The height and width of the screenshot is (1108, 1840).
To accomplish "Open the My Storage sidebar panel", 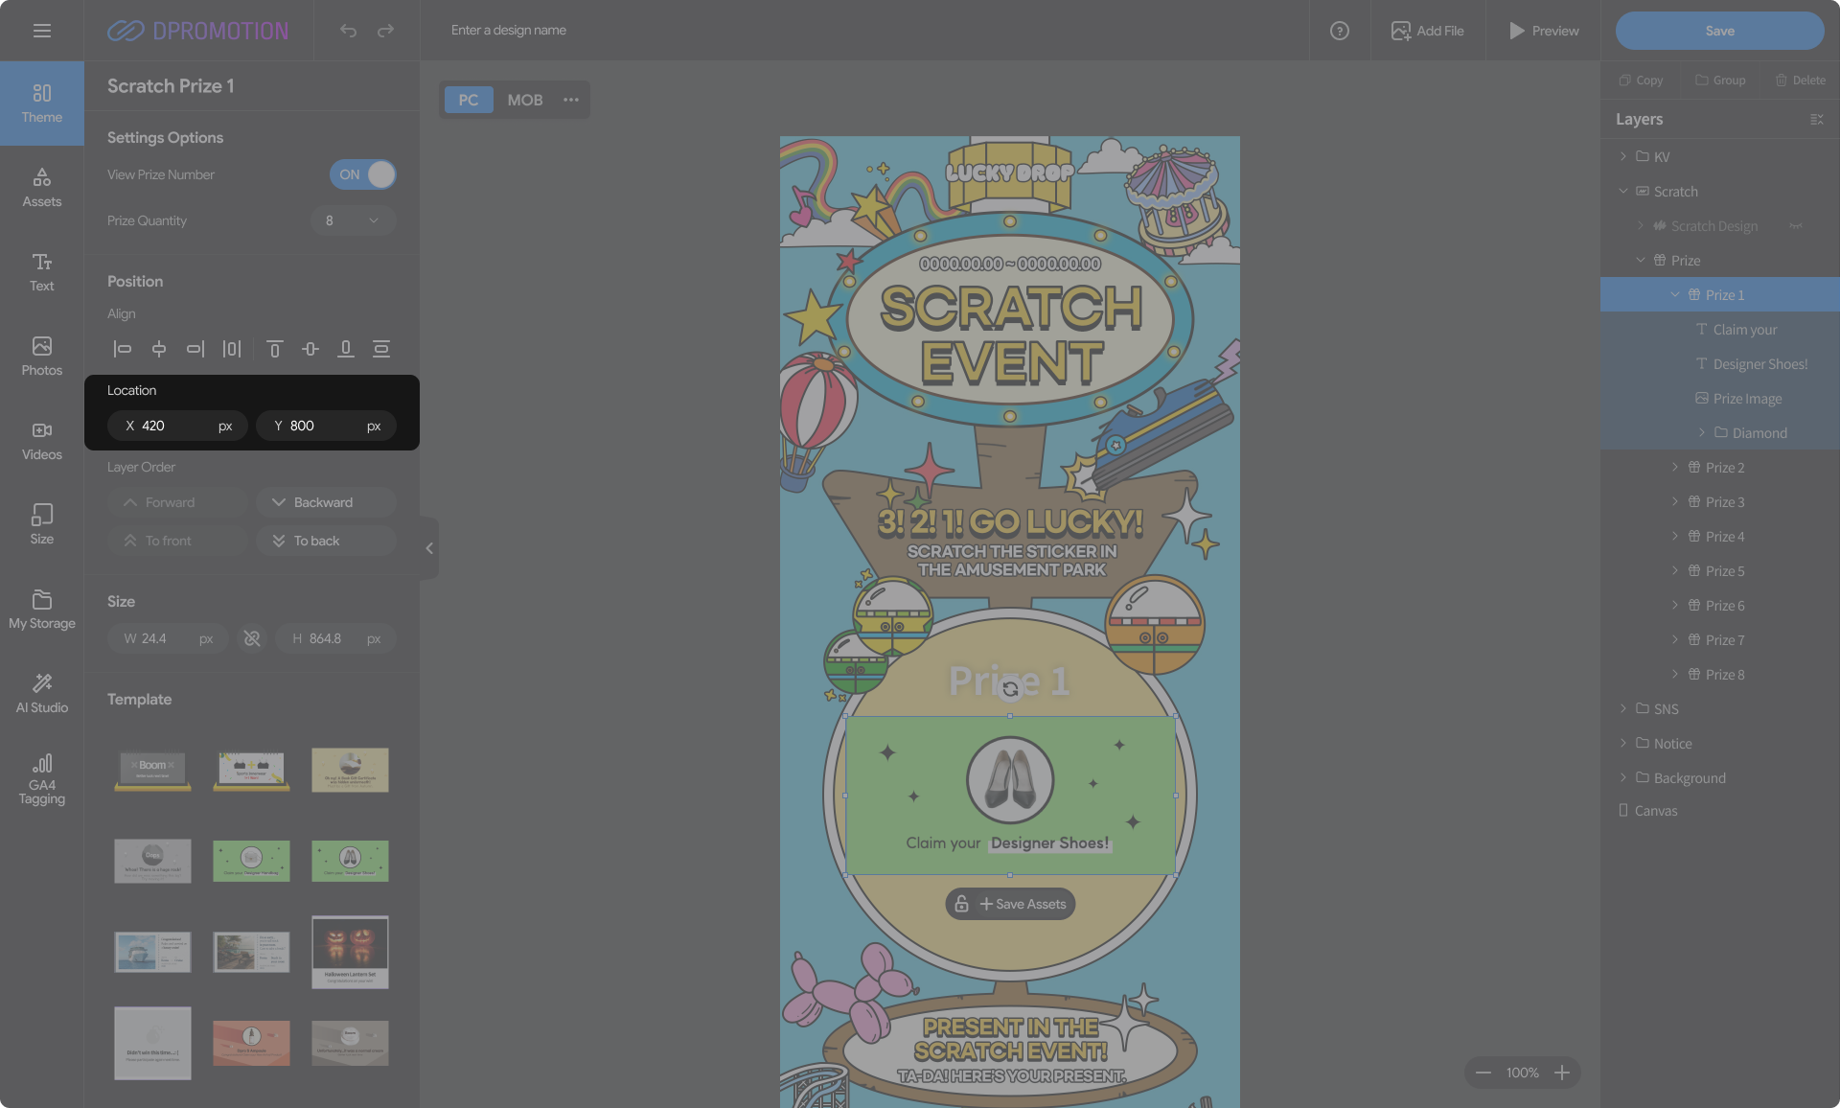I will (41, 610).
